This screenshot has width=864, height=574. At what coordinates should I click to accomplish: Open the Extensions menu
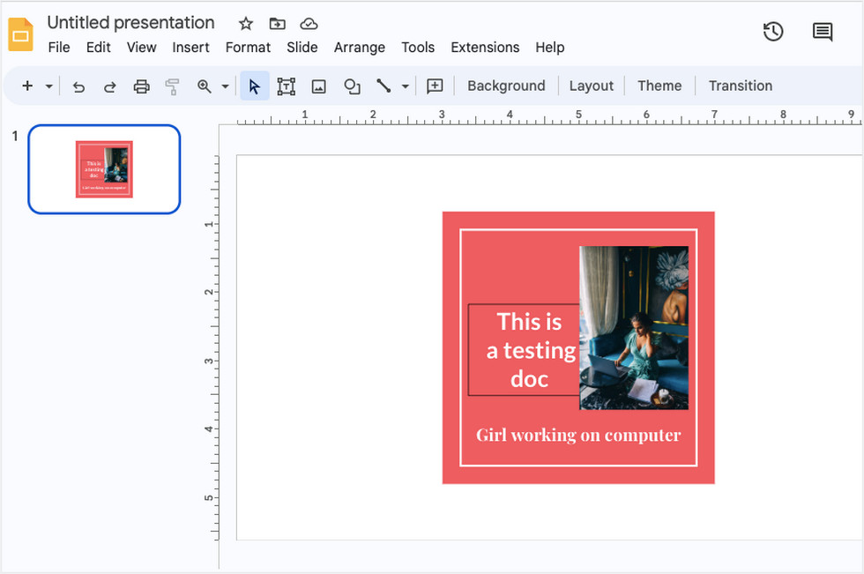485,48
